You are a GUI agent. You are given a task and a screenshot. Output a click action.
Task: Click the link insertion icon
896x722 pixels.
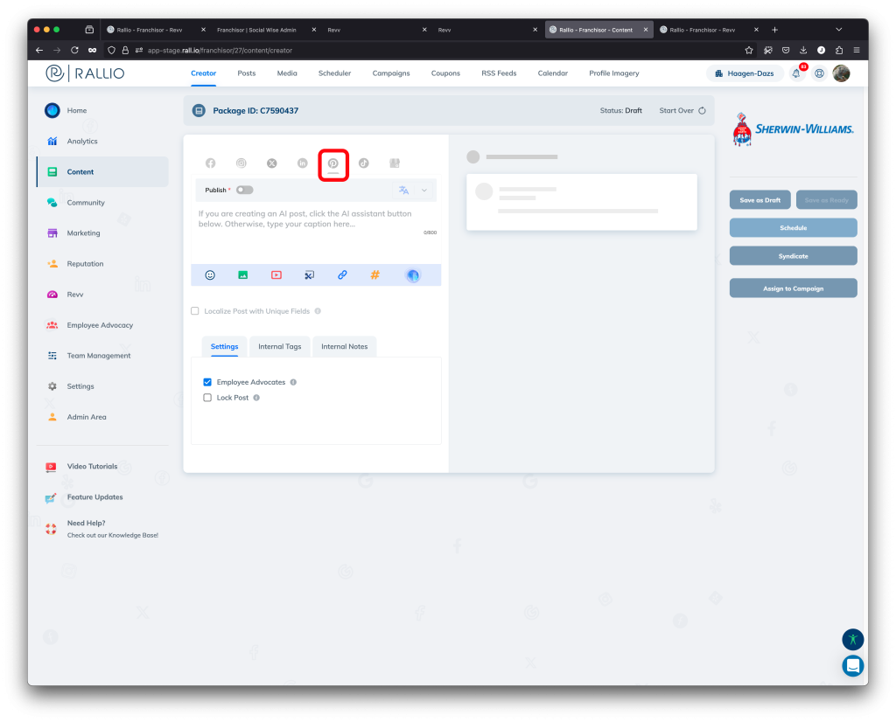(x=341, y=274)
